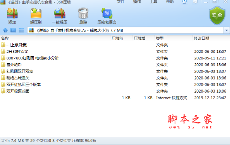This screenshot has height=145, width=230.
Task: Select the 双开红犼团三个版本 folder
Action: [x=115, y=84]
